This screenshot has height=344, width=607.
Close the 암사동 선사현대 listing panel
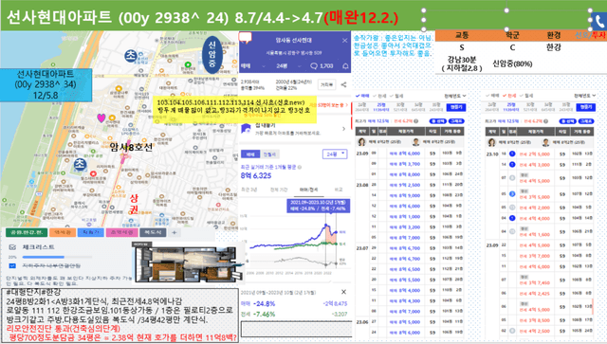coord(344,40)
